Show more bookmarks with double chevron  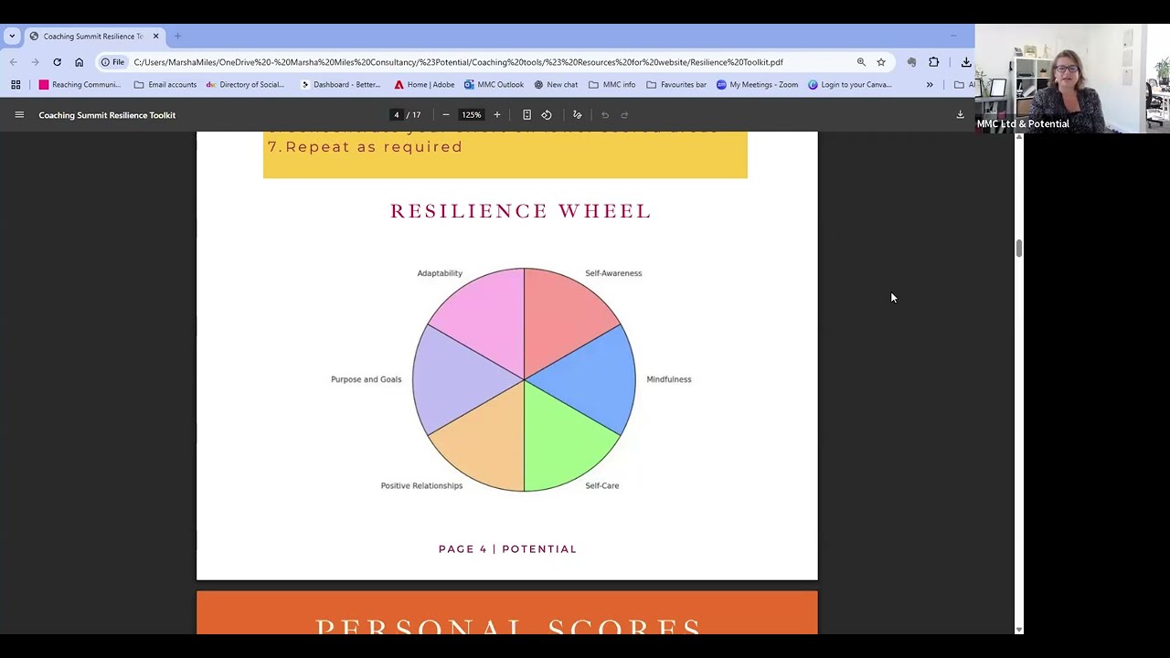(x=930, y=85)
